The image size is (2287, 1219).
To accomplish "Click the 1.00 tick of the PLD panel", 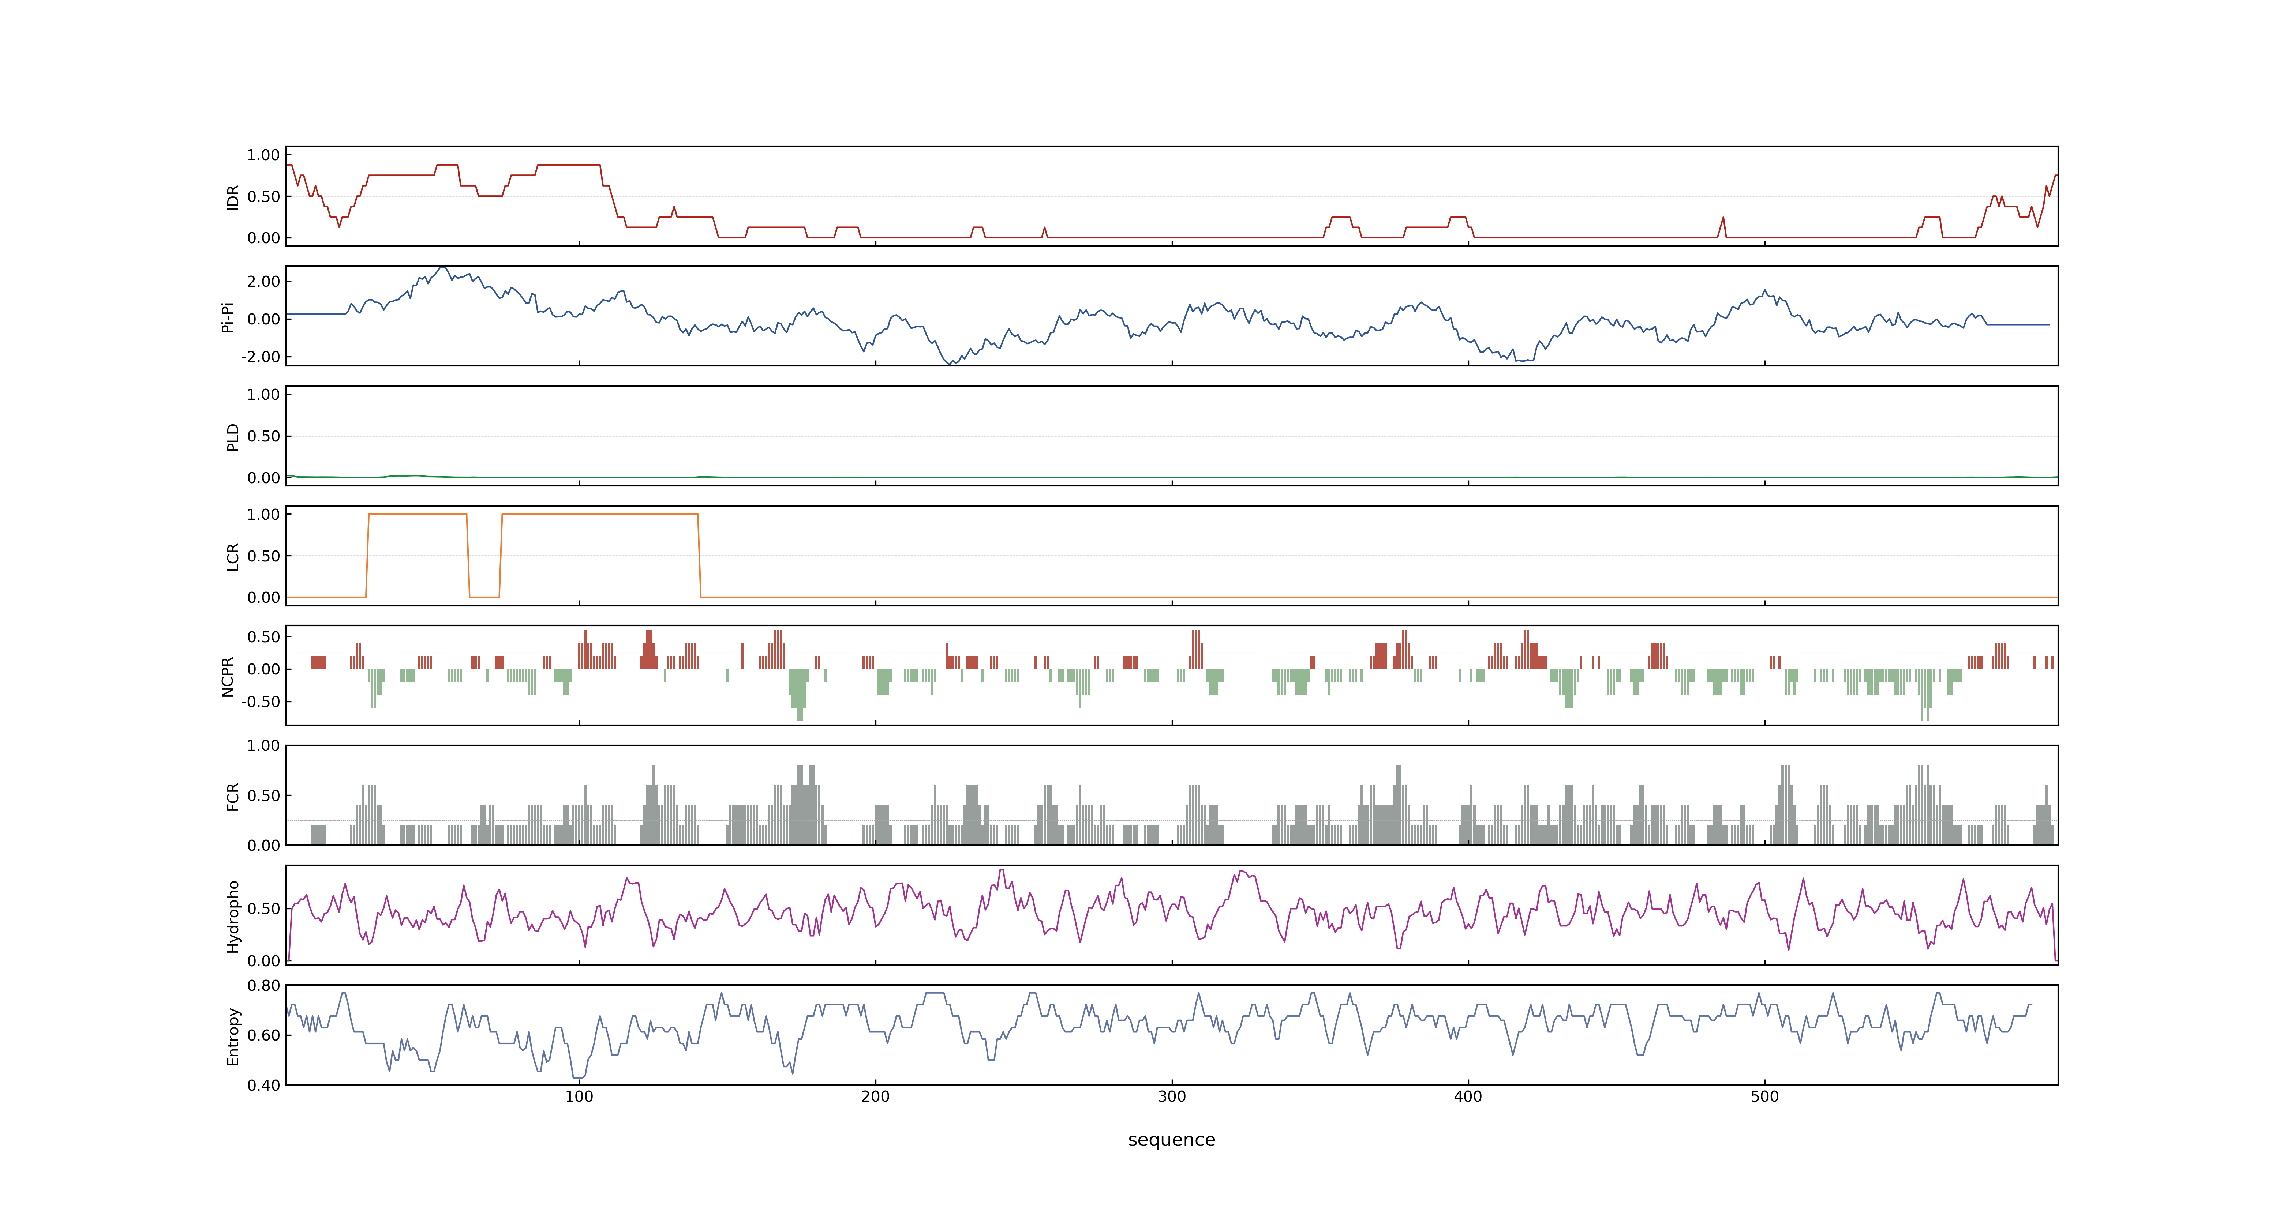I will point(264,395).
